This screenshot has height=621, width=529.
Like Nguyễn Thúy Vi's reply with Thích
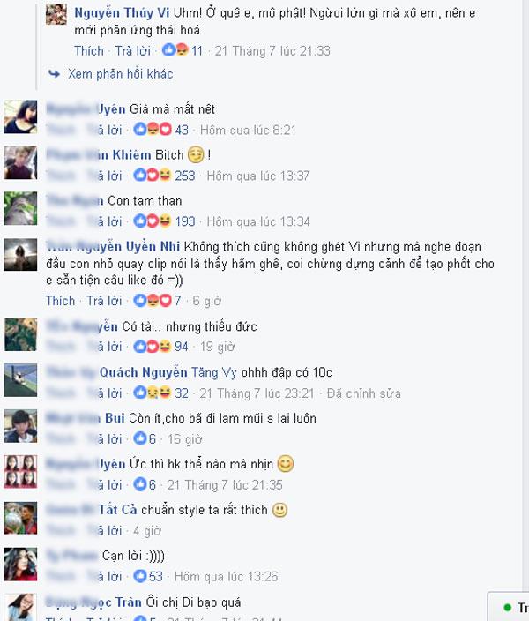89,50
